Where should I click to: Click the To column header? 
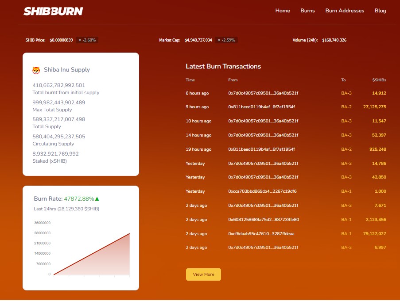(343, 80)
